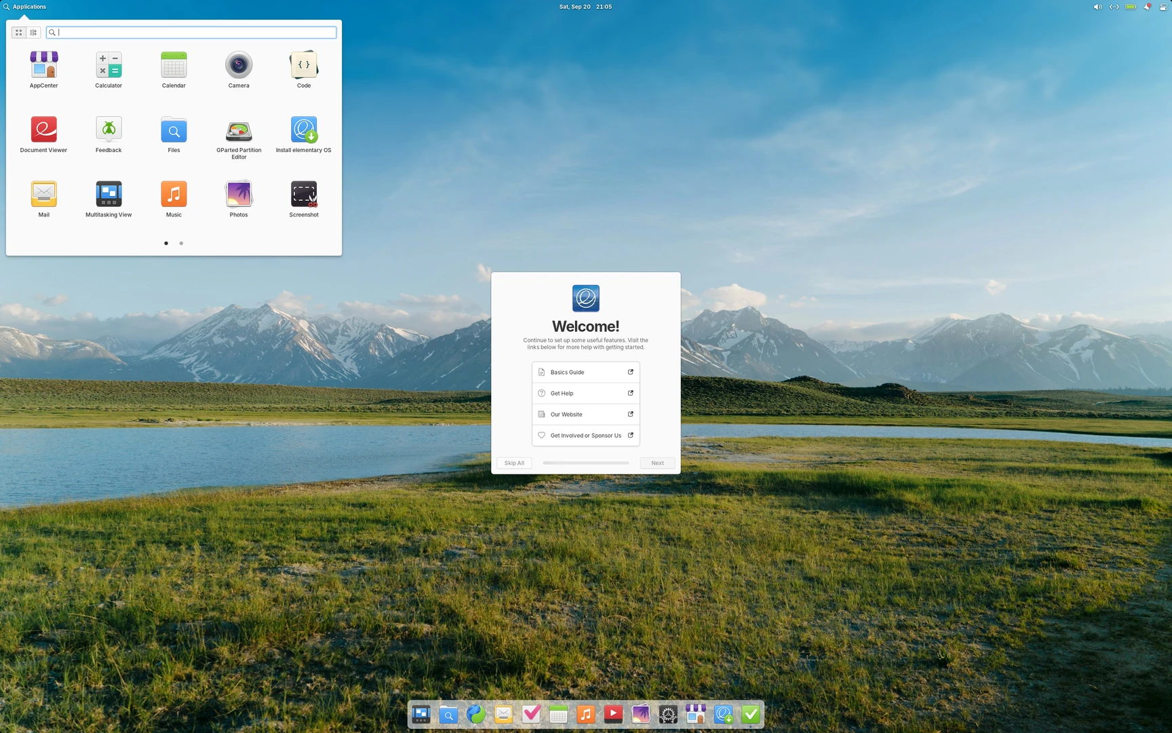Click Skip All in the Welcome dialog

coord(513,462)
